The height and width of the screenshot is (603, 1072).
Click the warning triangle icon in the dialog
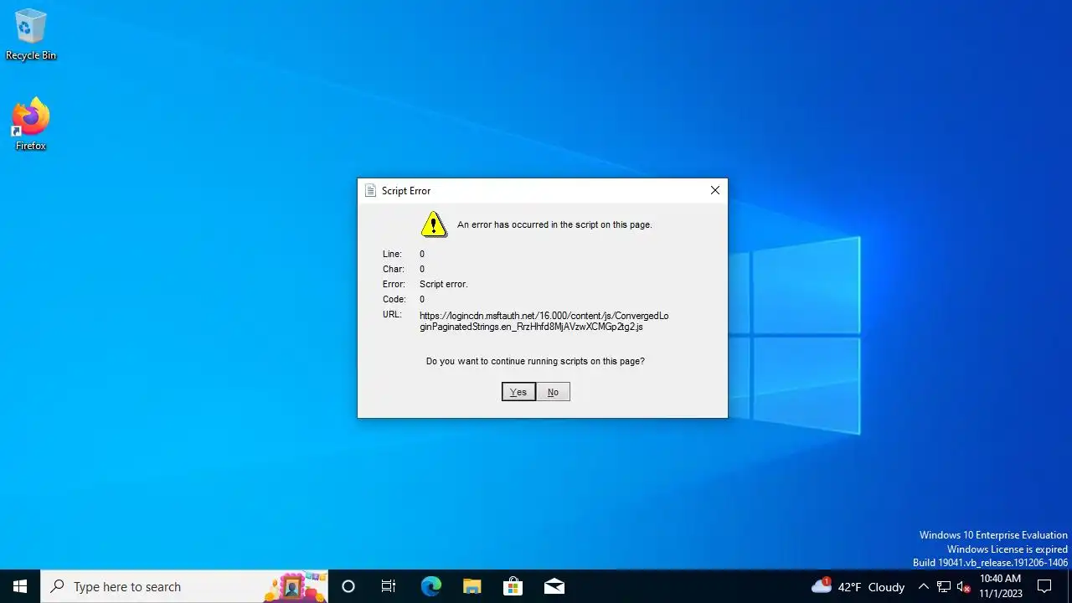pos(433,224)
